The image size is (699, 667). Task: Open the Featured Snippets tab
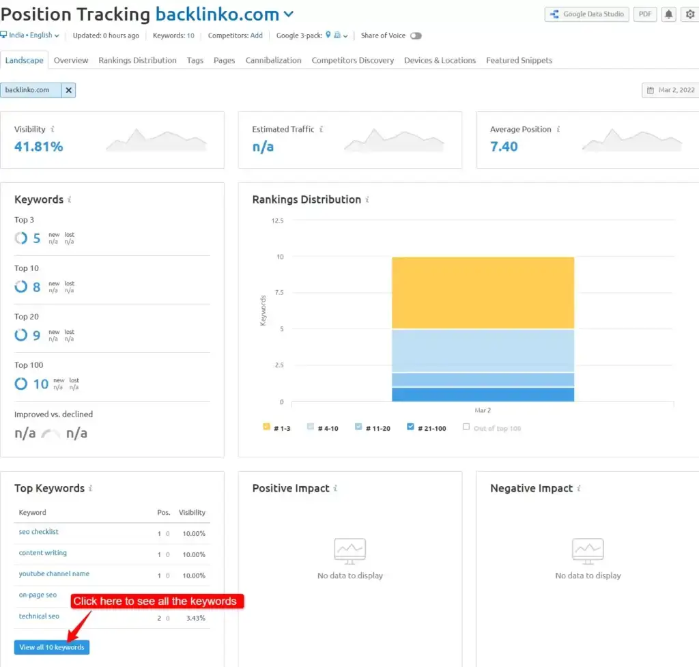519,60
